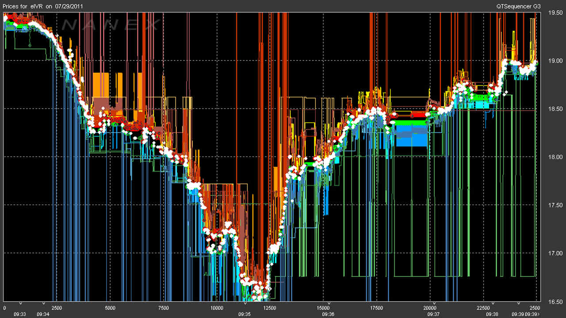566x318 pixels.
Task: Select the 09:35 time tick marker
Action: [x=245, y=303]
